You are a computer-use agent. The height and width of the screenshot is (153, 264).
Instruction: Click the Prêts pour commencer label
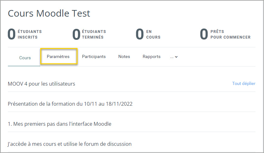(x=231, y=34)
